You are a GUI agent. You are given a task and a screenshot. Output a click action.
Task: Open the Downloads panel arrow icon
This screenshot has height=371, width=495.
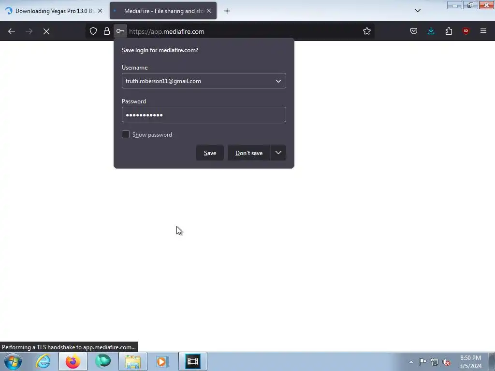431,31
